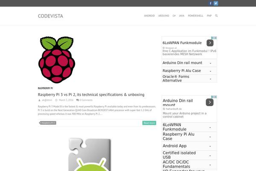Click arrow button on 6LoWPAN Funkmodule ad
The height and width of the screenshot is (171, 256).
coord(210,43)
